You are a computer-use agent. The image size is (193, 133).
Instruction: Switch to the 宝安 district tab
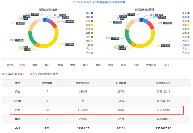point(35,65)
